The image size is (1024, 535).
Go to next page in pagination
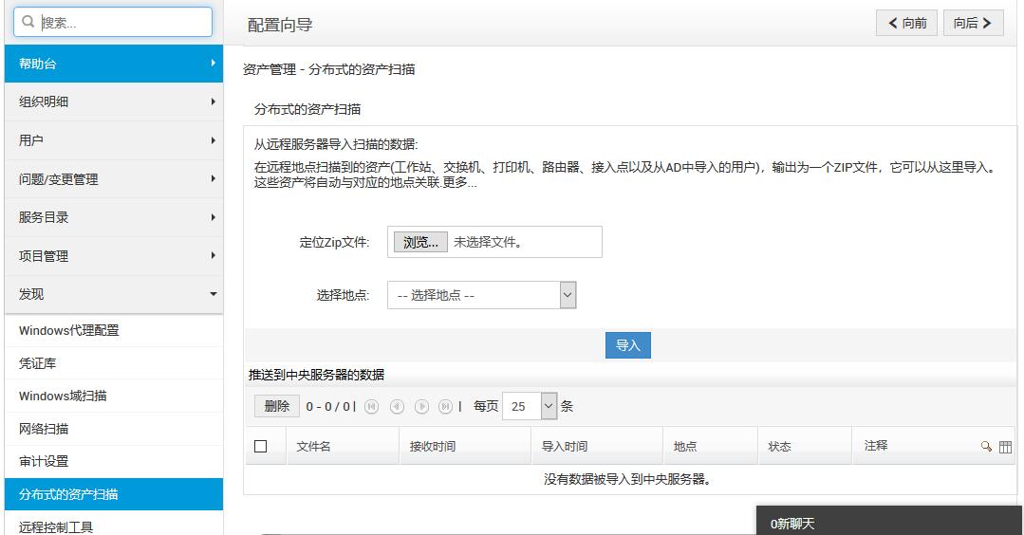pos(422,407)
